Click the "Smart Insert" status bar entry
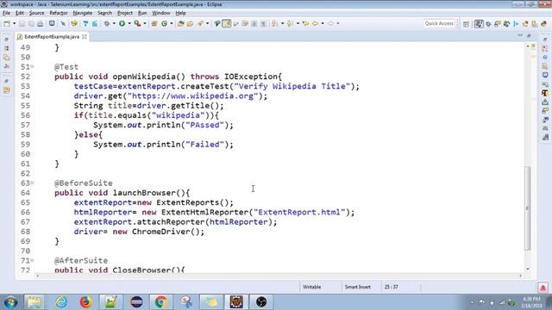 [x=358, y=287]
